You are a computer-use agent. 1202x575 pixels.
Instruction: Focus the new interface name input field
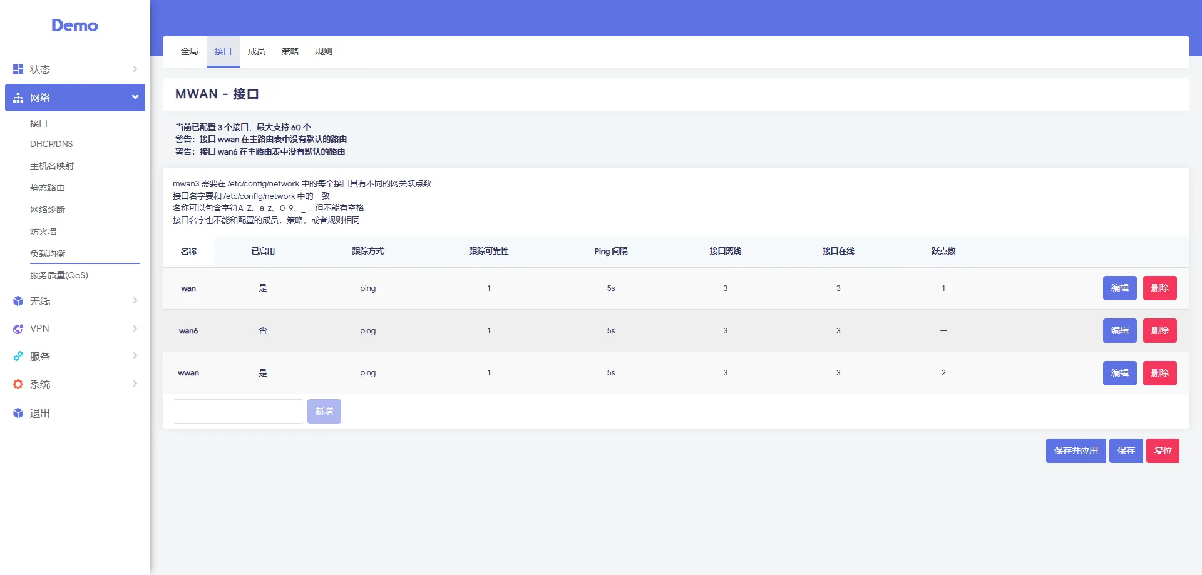[x=238, y=411]
